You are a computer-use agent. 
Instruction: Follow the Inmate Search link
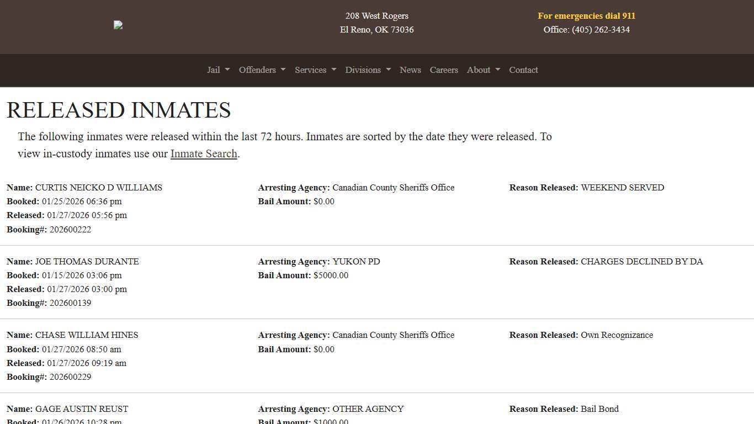203,153
